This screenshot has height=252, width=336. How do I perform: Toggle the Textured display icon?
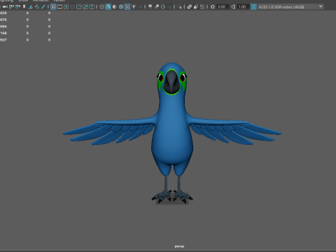point(127,7)
